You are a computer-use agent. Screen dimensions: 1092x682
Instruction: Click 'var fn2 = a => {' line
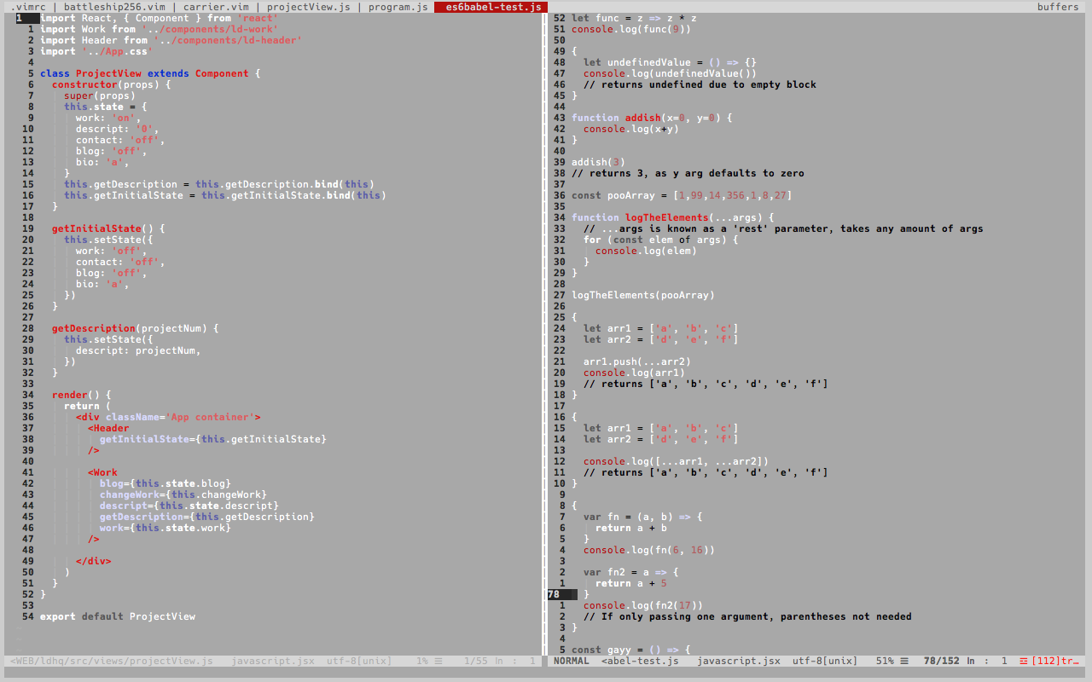(631, 572)
